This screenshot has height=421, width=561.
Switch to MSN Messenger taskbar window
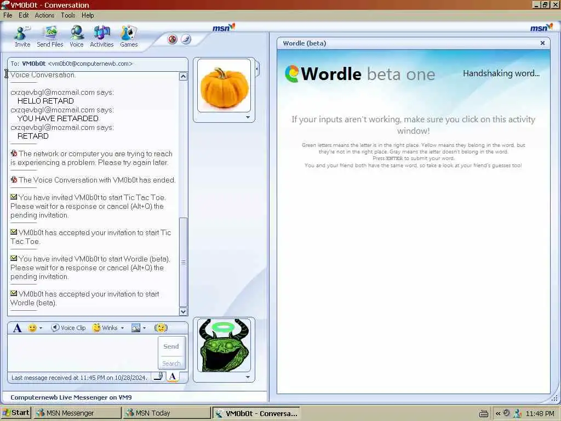coord(77,413)
